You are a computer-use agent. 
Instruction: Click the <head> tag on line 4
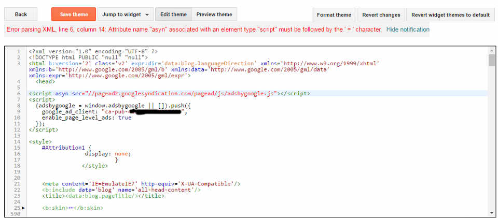45,81
